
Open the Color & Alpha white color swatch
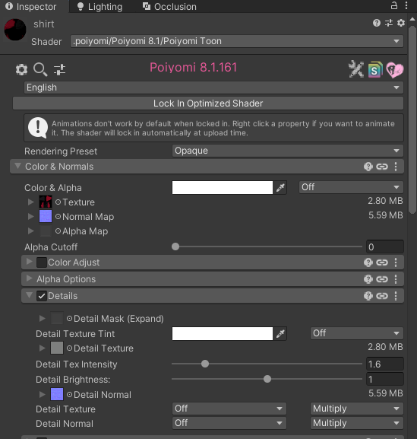(x=223, y=188)
